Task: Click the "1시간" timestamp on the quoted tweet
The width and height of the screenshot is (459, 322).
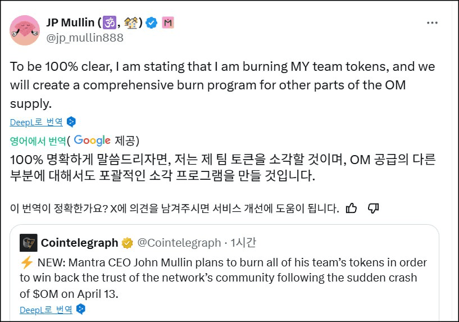Action: [x=243, y=243]
